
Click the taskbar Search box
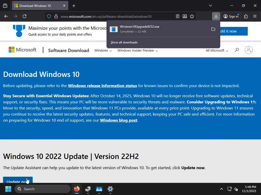[x=43, y=189]
